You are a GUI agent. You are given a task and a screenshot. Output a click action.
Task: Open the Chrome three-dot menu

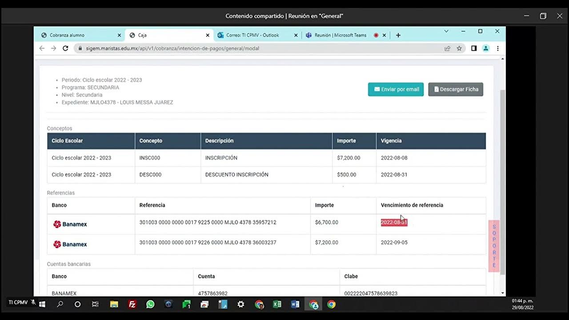[498, 48]
